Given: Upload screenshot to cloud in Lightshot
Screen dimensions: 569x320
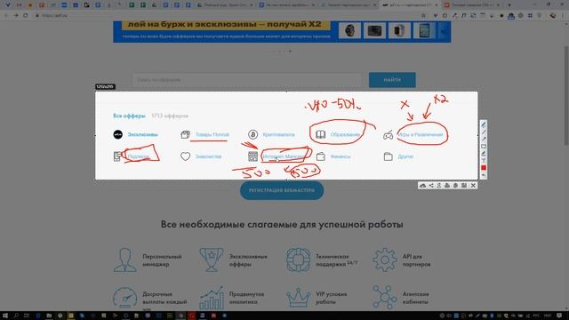Looking at the screenshot, I should coord(422,186).
